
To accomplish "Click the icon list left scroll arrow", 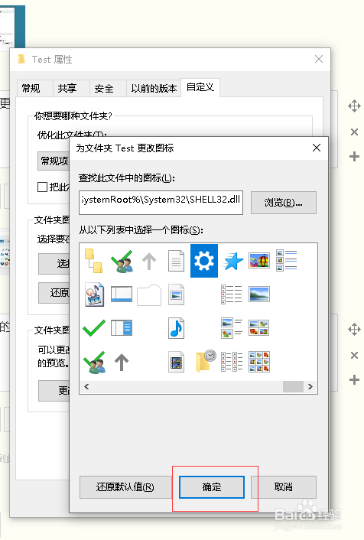I will [x=86, y=387].
